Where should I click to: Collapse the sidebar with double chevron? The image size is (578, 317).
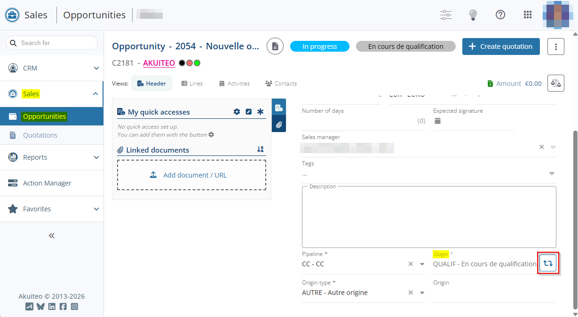pos(52,236)
